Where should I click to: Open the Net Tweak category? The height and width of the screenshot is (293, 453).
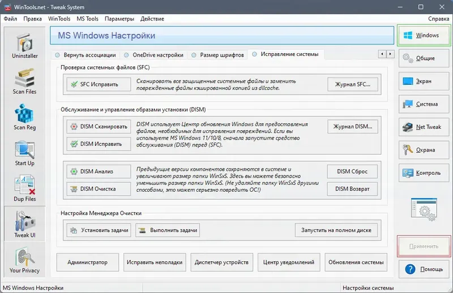point(424,127)
